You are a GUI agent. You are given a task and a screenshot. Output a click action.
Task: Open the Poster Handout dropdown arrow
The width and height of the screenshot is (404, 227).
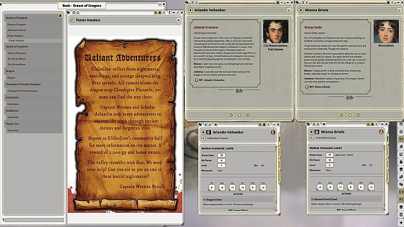178,20
